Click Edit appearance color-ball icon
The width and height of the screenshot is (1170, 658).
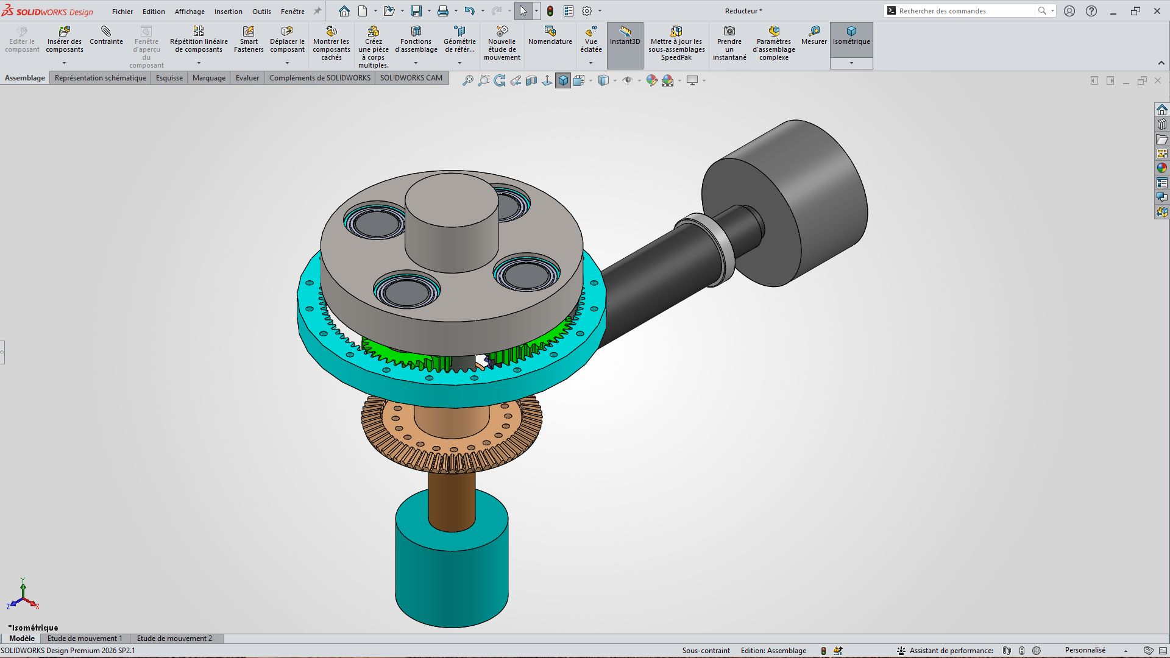tap(652, 80)
